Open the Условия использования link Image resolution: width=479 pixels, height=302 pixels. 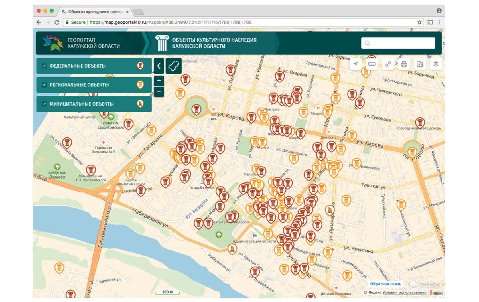[404, 292]
